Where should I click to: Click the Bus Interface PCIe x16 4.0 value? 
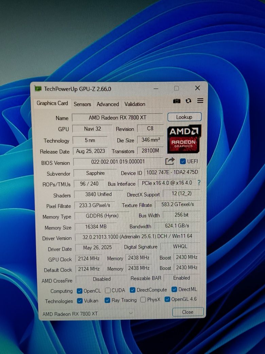[x=167, y=183]
